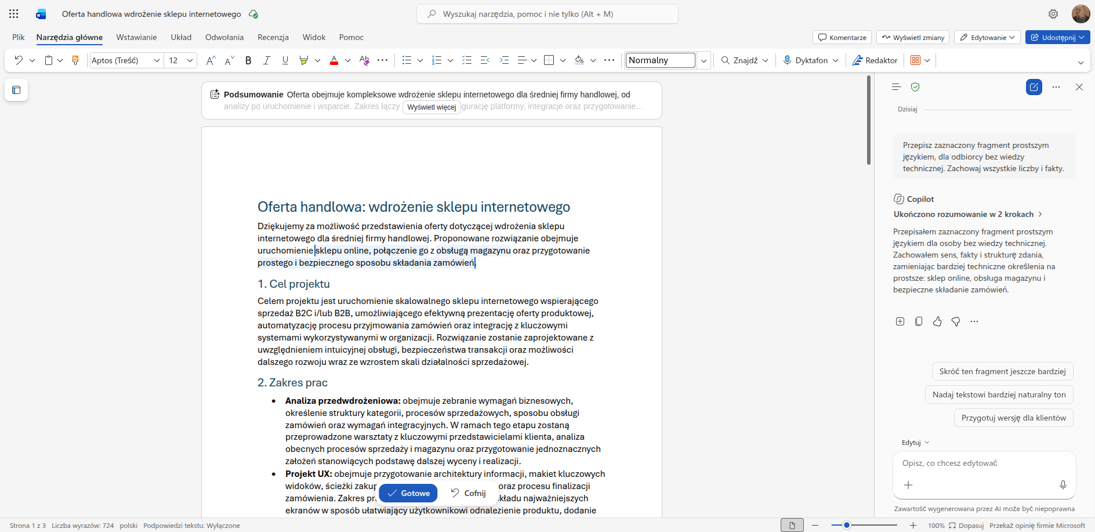Screen dimensions: 1095x532
Task: Like the Copilot response
Action: click(x=937, y=321)
